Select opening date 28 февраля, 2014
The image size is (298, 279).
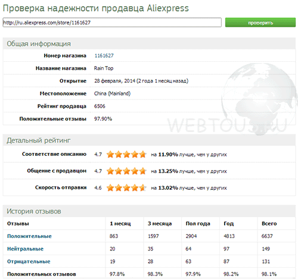pos(114,81)
